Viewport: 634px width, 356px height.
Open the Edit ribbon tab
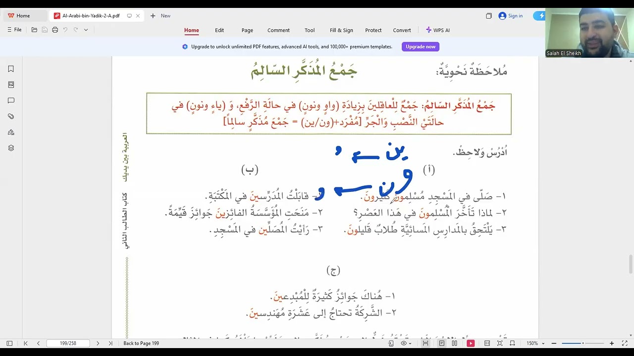pos(219,30)
